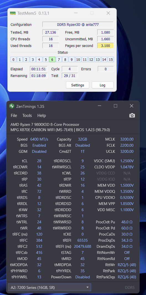This screenshot has width=146, height=295.
Task: Minimize the TestMem5 window
Action: [x=76, y=13]
